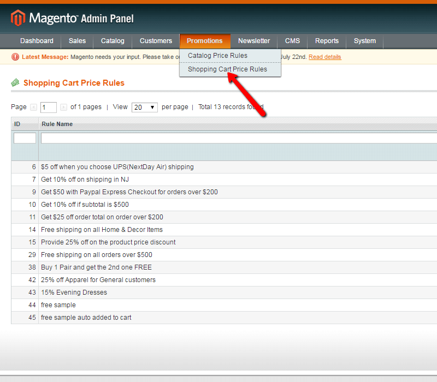
Task: Click the latest message alert icon
Action: (x=15, y=57)
